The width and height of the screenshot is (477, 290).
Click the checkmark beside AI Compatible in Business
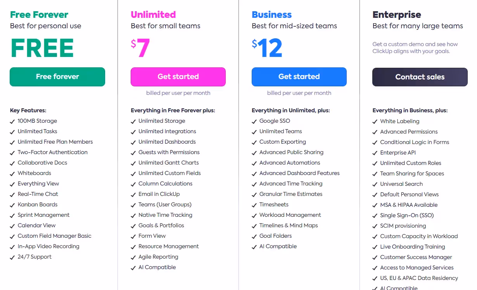pyautogui.click(x=254, y=246)
